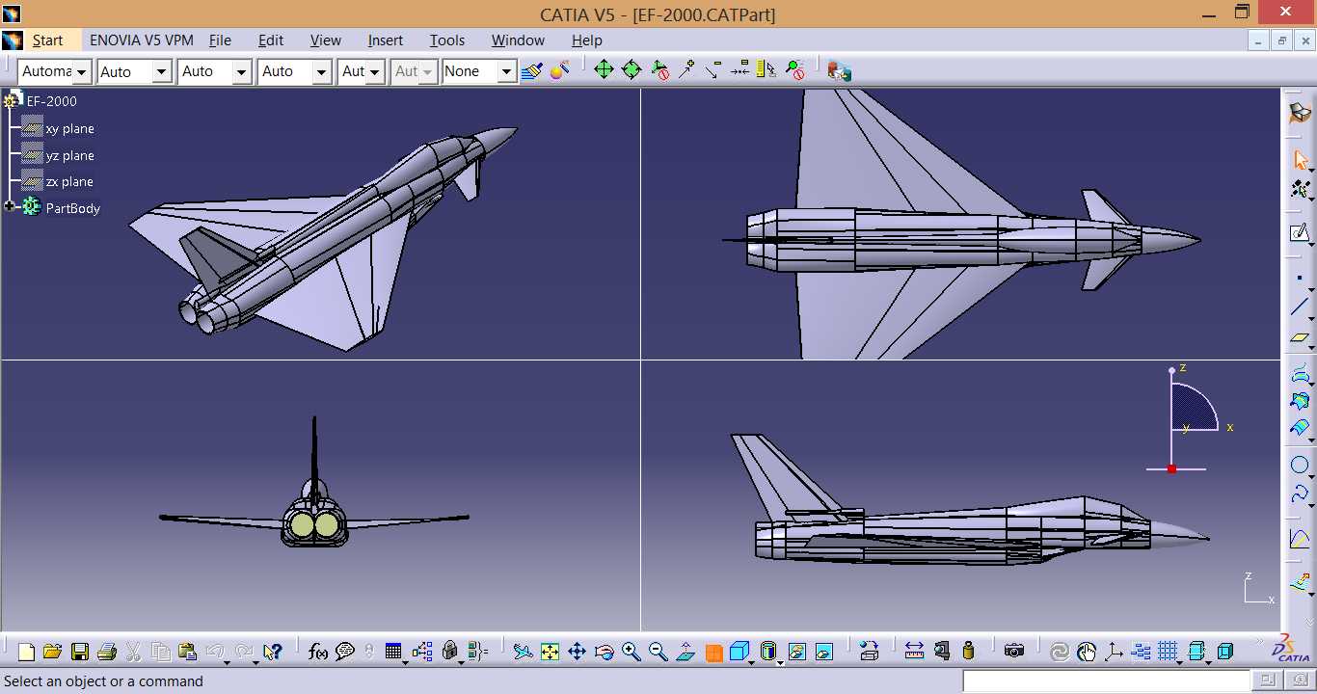The height and width of the screenshot is (694, 1317).
Task: Select the zx plane in the tree
Action: coord(69,181)
